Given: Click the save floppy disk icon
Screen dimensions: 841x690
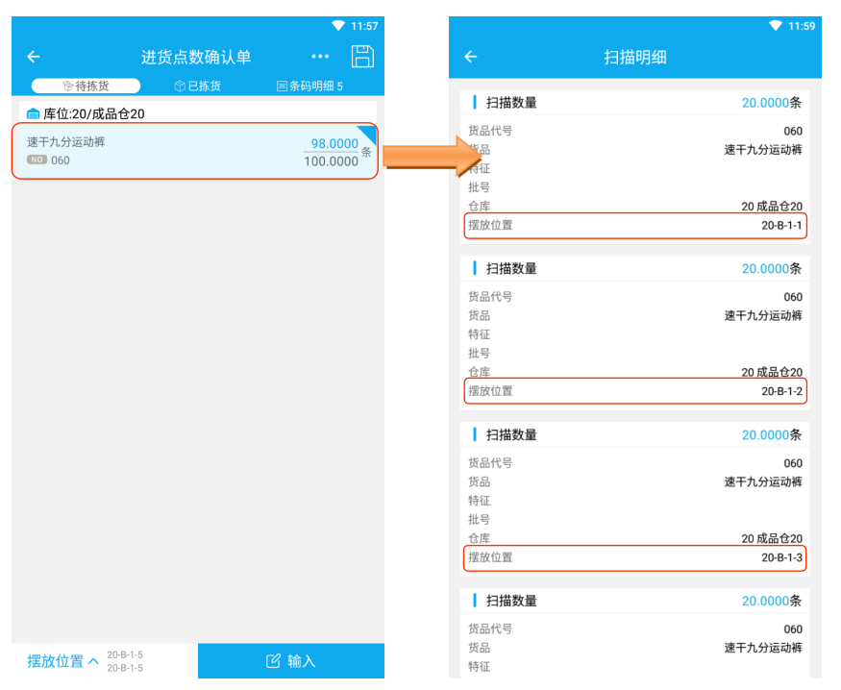Looking at the screenshot, I should click(x=362, y=57).
